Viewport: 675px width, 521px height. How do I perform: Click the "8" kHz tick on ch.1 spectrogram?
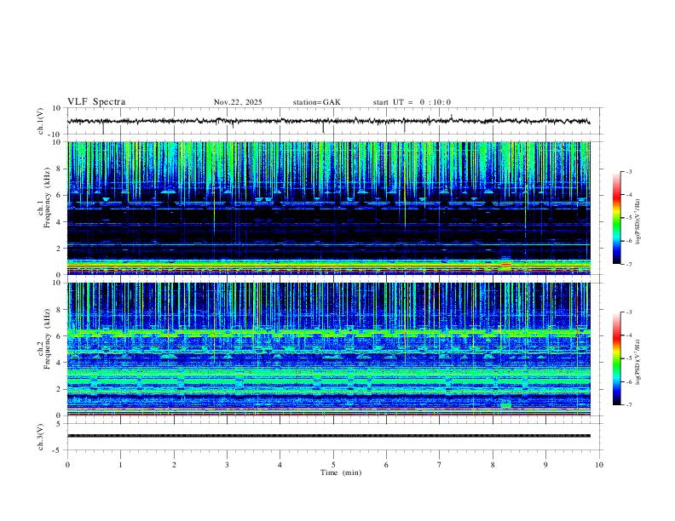59,169
